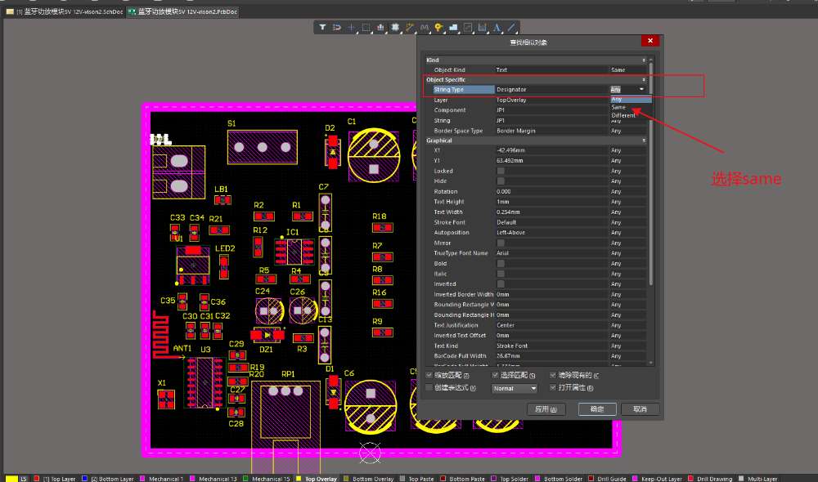Viewport: 818px width, 482px height.
Task: Select the Bottom Overlay layer tab
Action: pos(372,479)
